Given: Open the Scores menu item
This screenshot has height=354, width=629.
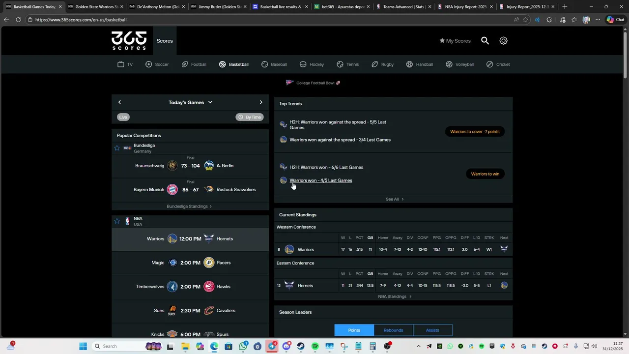Looking at the screenshot, I should pyautogui.click(x=165, y=41).
